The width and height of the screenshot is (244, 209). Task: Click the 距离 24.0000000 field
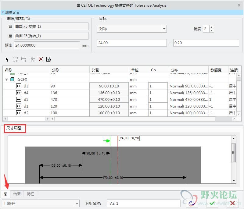[47, 45]
